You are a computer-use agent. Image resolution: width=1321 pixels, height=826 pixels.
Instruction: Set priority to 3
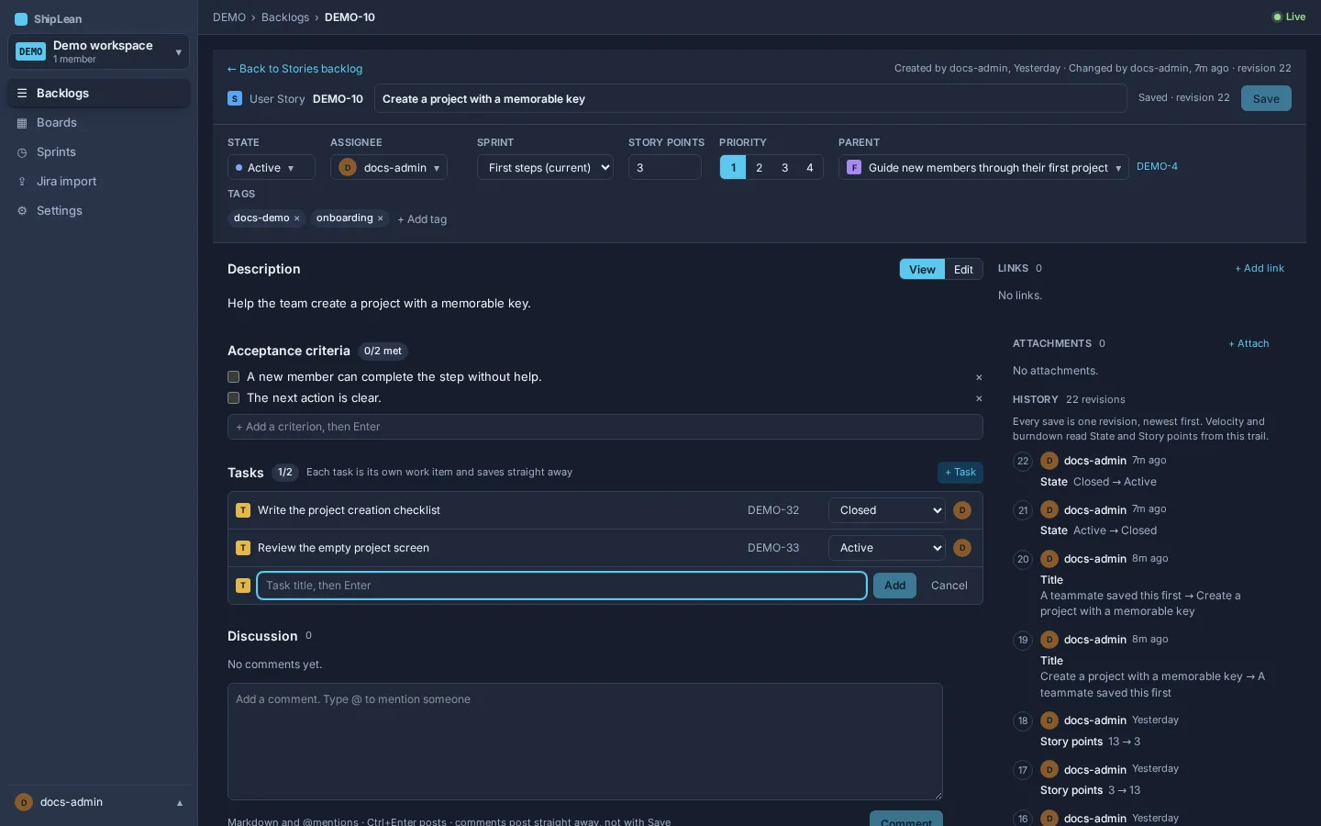point(784,167)
